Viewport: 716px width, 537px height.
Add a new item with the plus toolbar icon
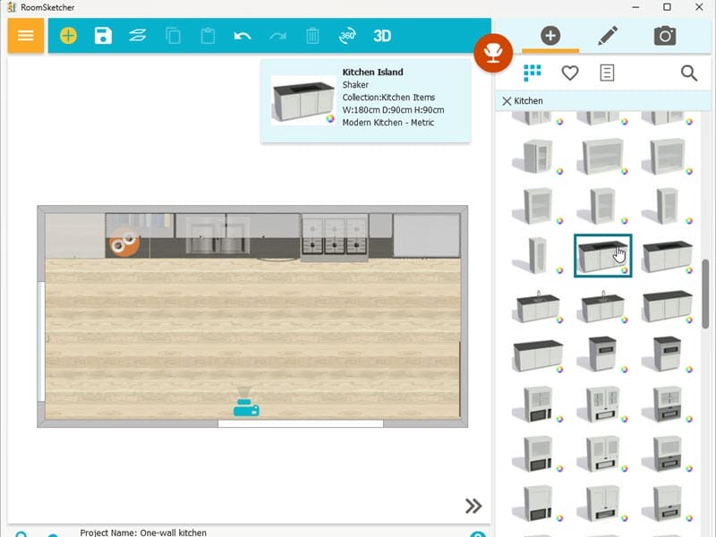click(68, 36)
